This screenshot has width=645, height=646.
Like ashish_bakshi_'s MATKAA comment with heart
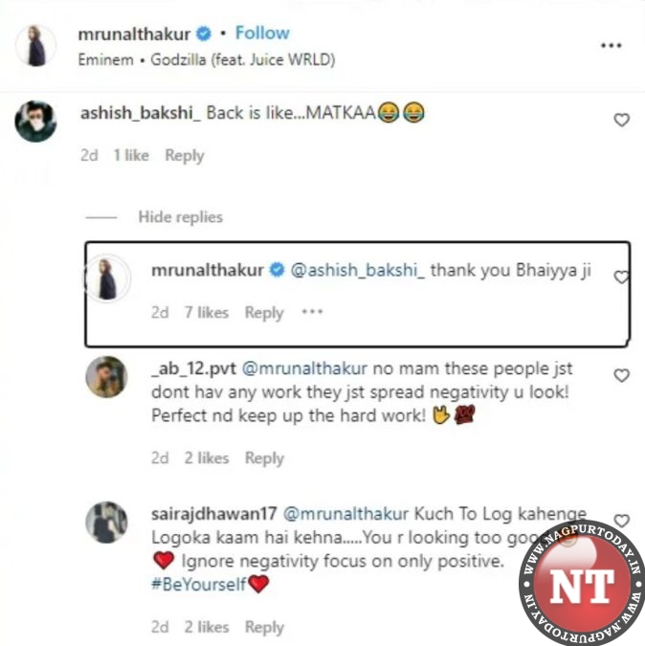coord(621,120)
